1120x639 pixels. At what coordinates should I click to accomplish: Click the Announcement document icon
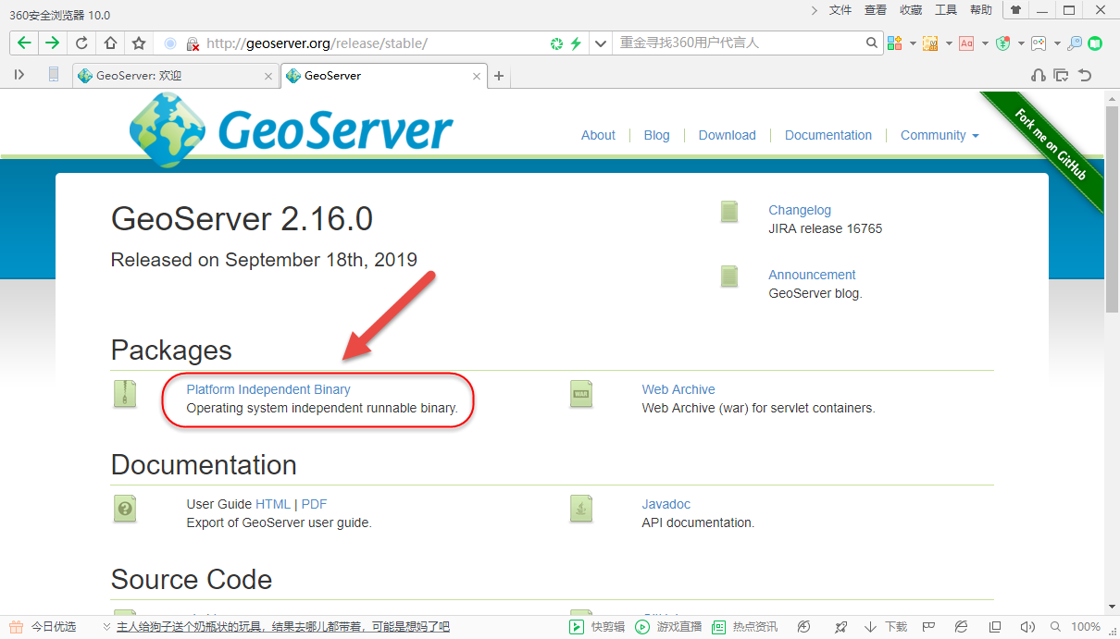point(729,276)
